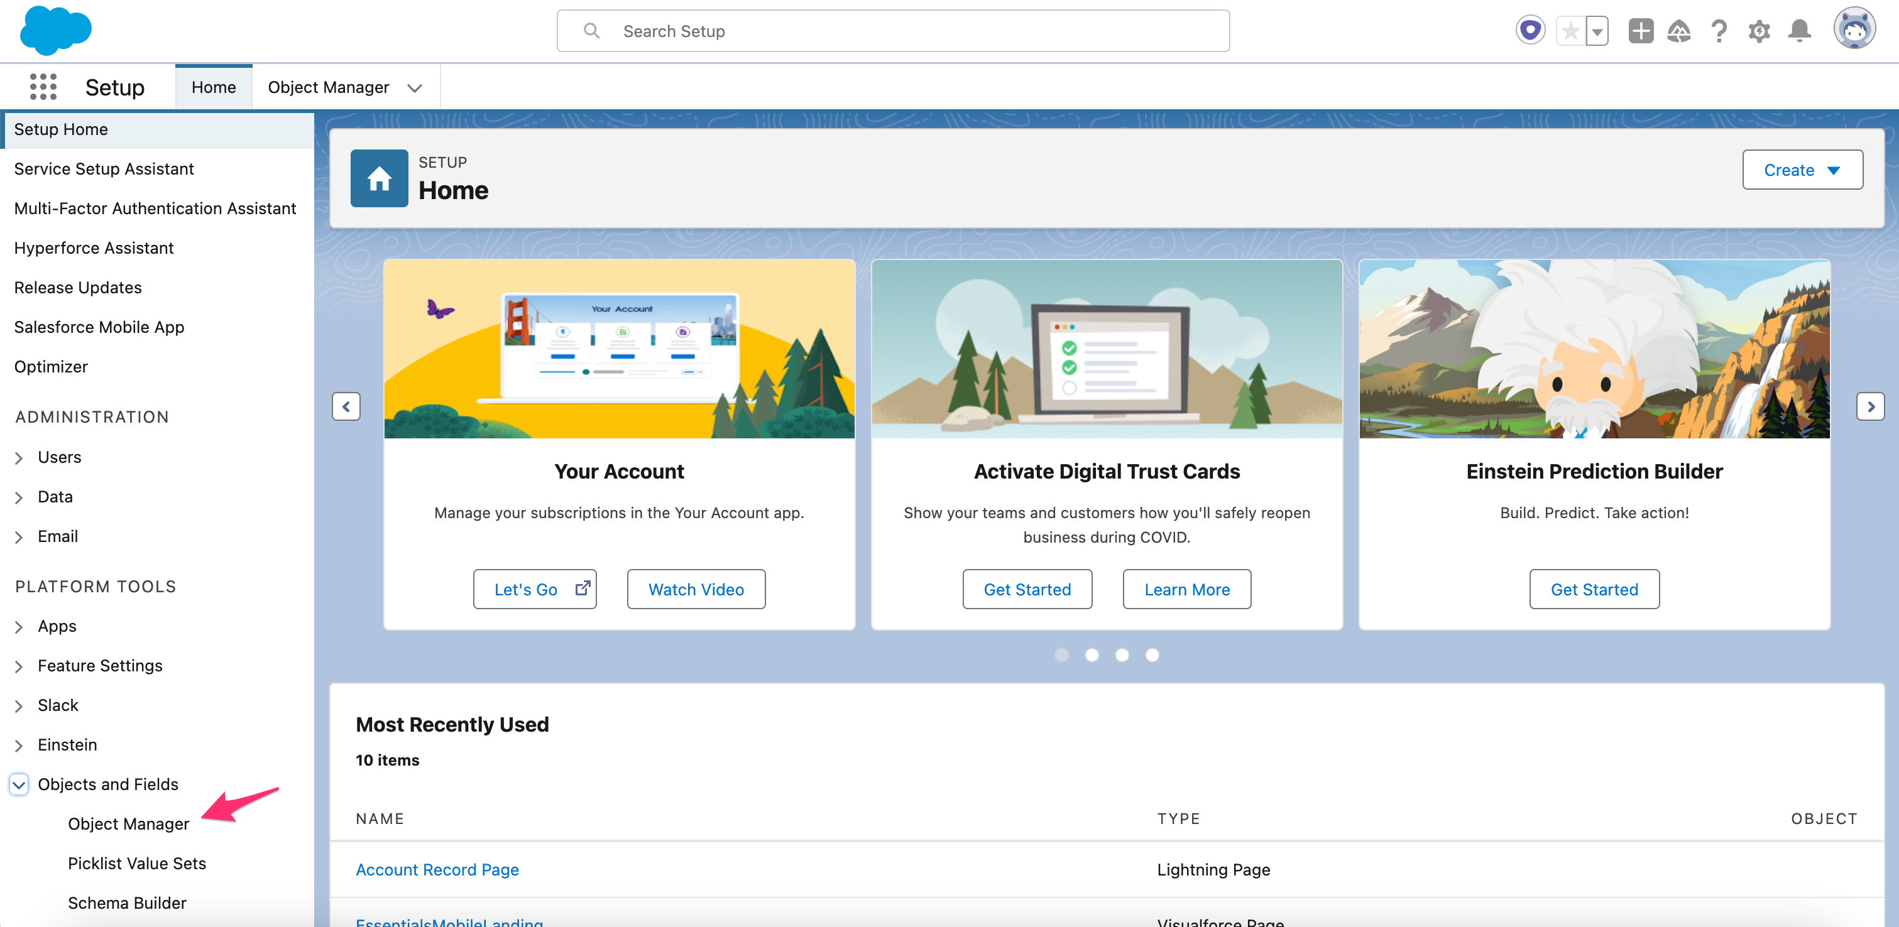Open the Notifications bell

tap(1800, 31)
